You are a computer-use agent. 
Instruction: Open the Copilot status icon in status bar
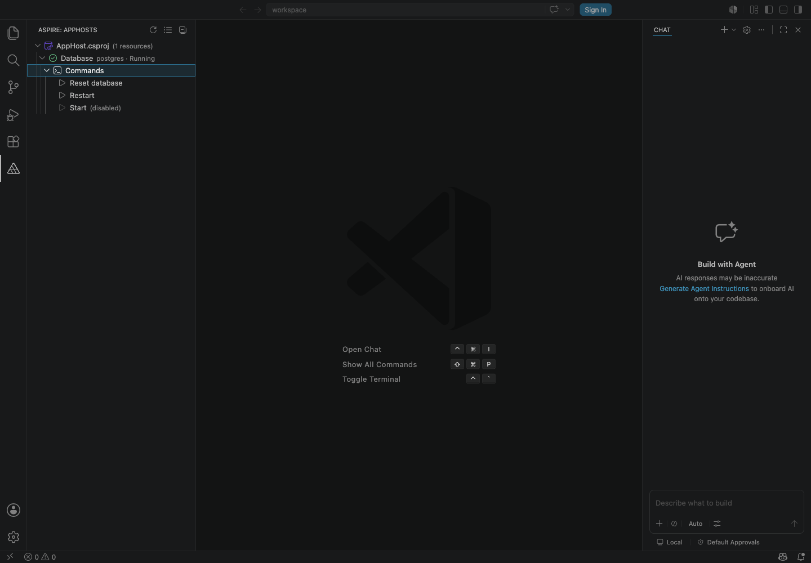(x=783, y=557)
